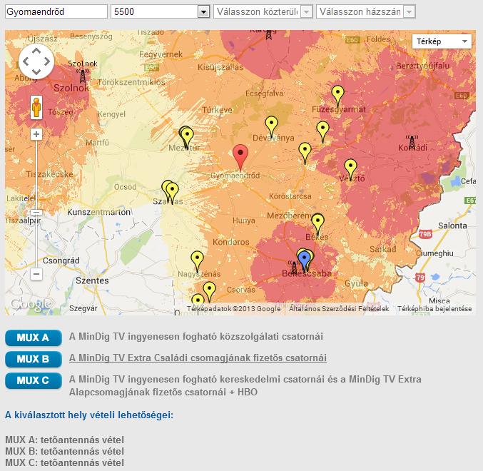Image resolution: width=483 pixels, height=471 pixels.
Task: Zoom in with the map plus button
Action: click(x=36, y=134)
